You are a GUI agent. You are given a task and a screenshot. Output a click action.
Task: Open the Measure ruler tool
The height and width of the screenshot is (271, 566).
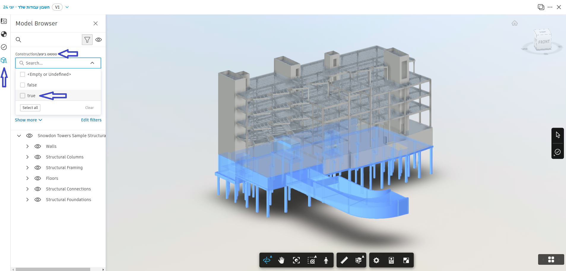point(344,260)
